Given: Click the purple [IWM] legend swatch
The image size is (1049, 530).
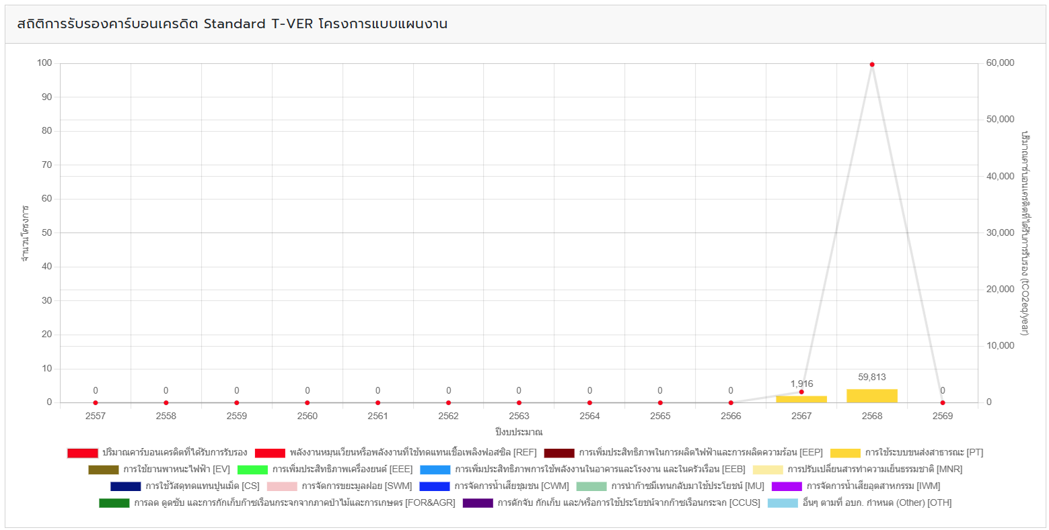Looking at the screenshot, I should click(787, 486).
